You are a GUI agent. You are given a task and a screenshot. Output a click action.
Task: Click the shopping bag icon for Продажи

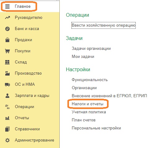click(x=7, y=40)
